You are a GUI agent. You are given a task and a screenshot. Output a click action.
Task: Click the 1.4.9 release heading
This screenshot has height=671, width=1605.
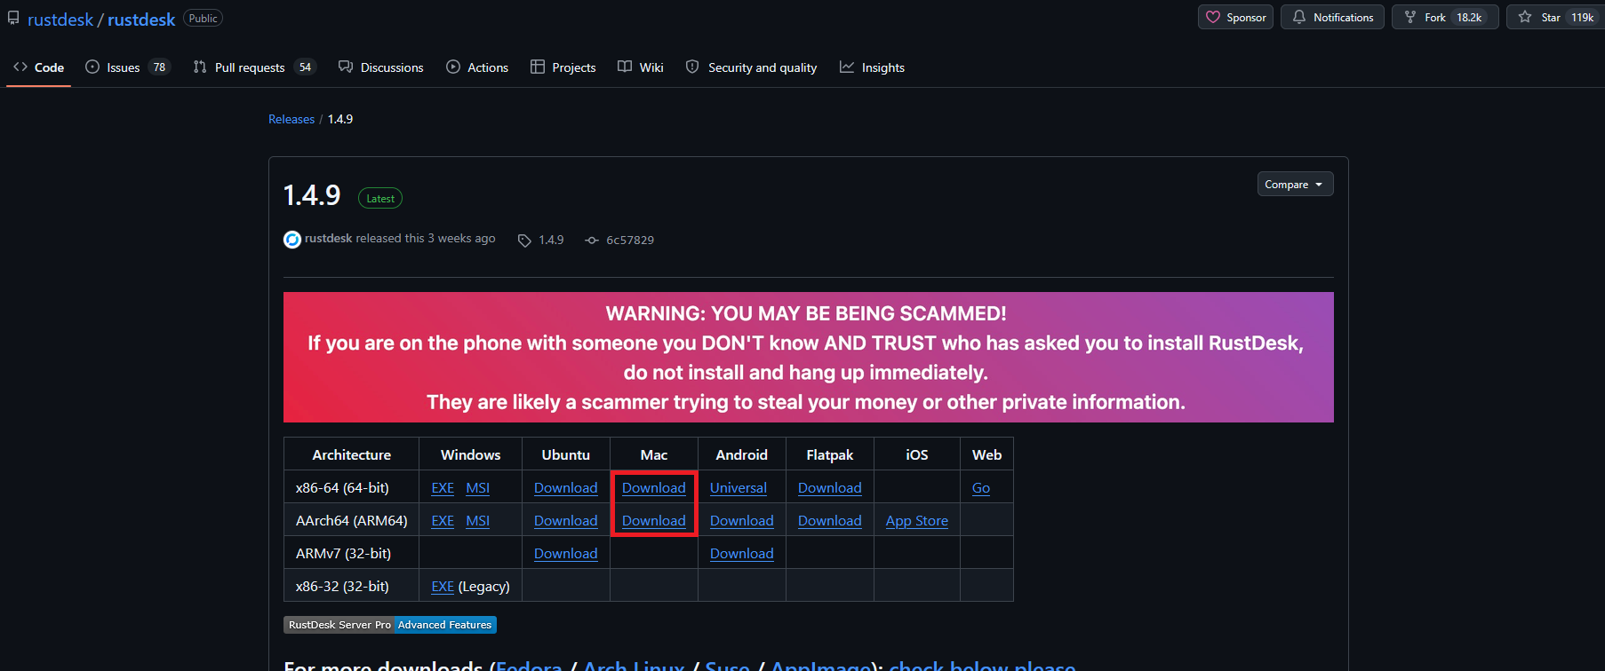tap(312, 195)
